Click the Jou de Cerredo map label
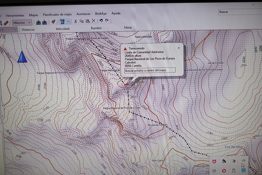The width and height of the screenshot is (262, 175). [215, 63]
